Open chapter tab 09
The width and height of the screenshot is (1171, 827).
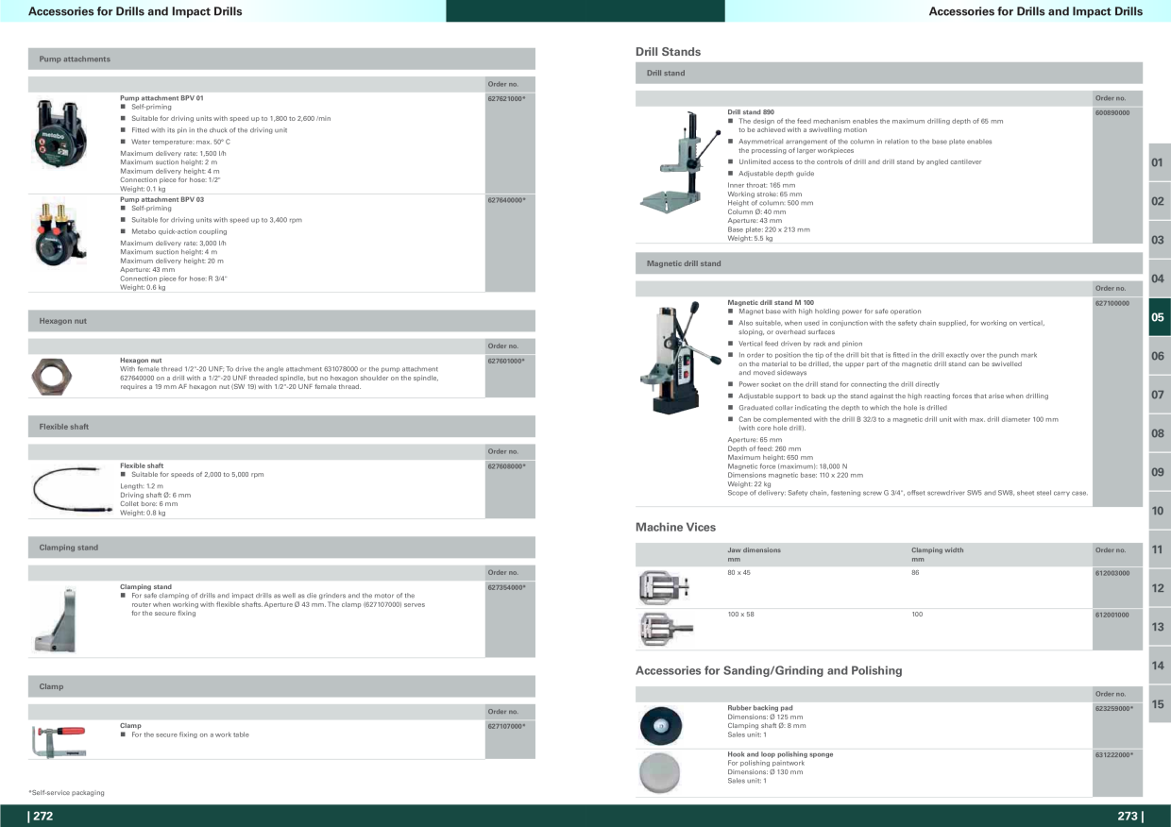1159,472
